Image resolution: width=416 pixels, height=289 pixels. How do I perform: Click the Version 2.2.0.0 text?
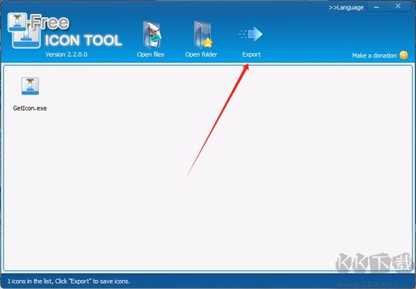point(67,55)
